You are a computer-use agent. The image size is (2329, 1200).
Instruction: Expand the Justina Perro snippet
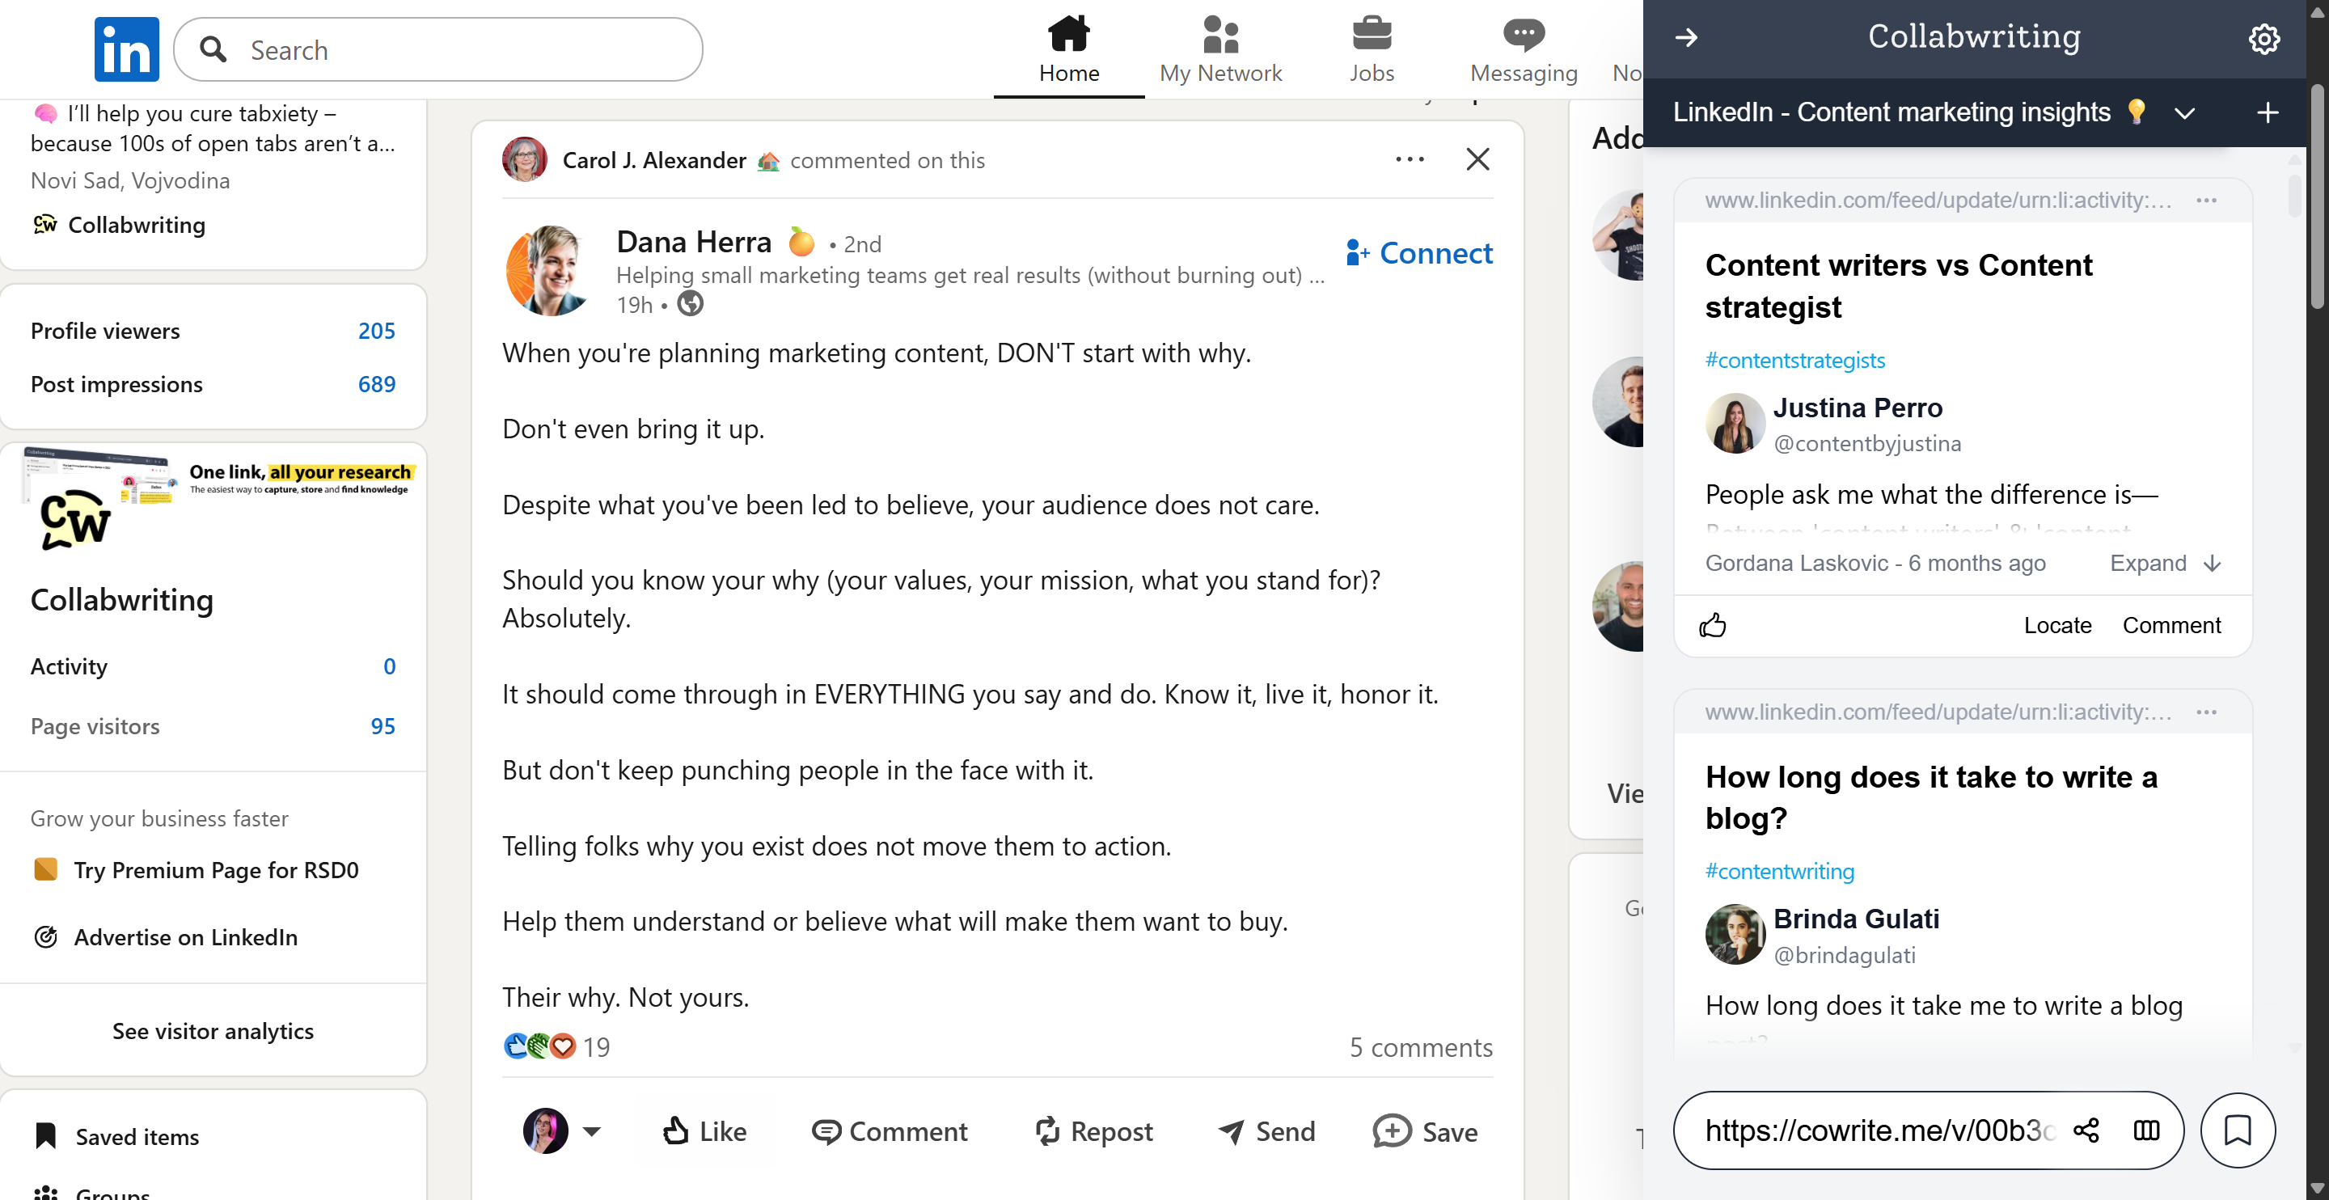[2165, 564]
